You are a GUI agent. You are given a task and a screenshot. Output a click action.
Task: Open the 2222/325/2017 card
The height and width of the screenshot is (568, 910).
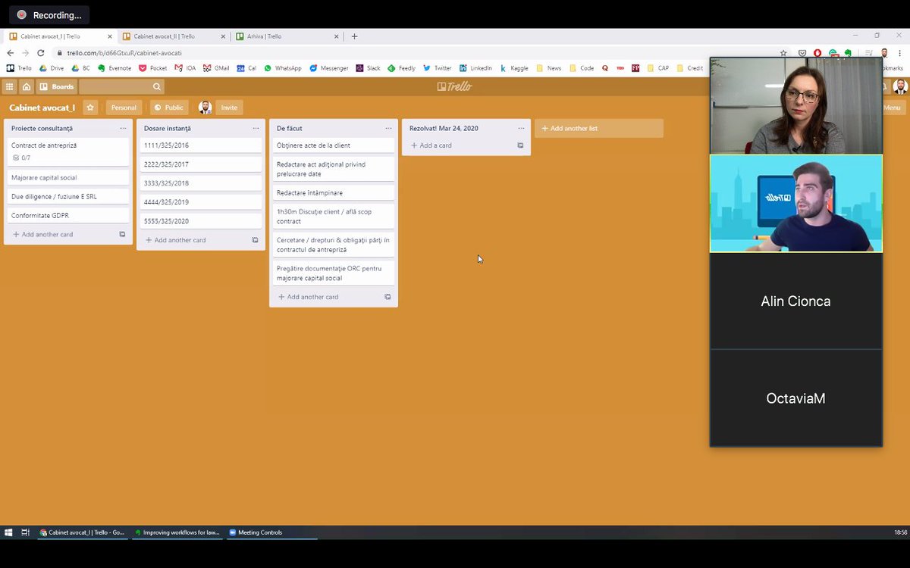(x=201, y=164)
